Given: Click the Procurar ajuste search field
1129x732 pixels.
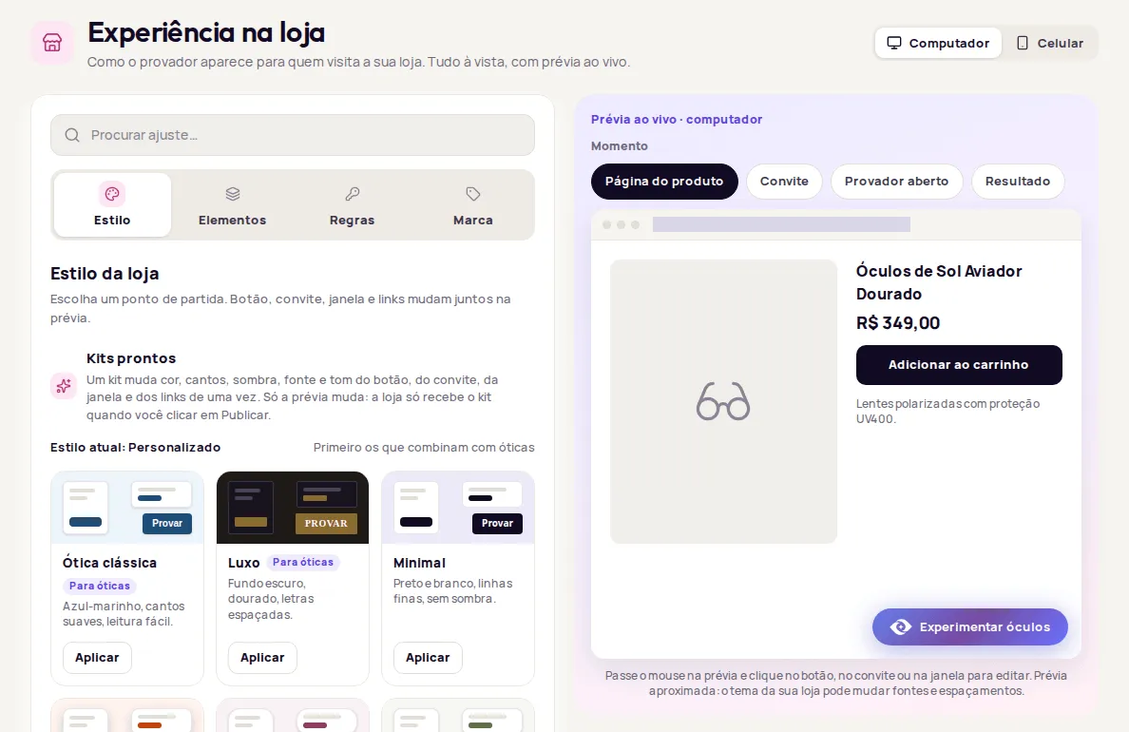Looking at the screenshot, I should coord(293,135).
